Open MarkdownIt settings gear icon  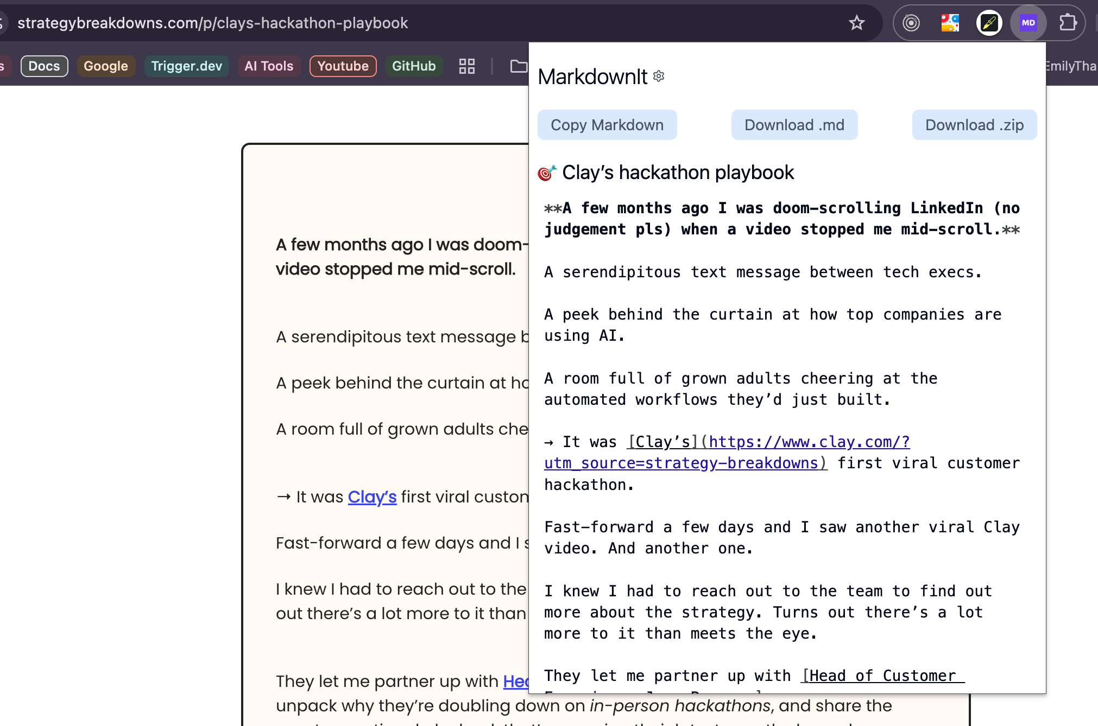659,76
